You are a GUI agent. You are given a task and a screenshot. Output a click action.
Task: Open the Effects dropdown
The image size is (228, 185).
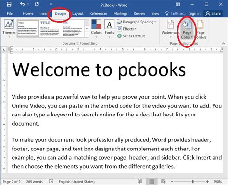tap(127, 29)
